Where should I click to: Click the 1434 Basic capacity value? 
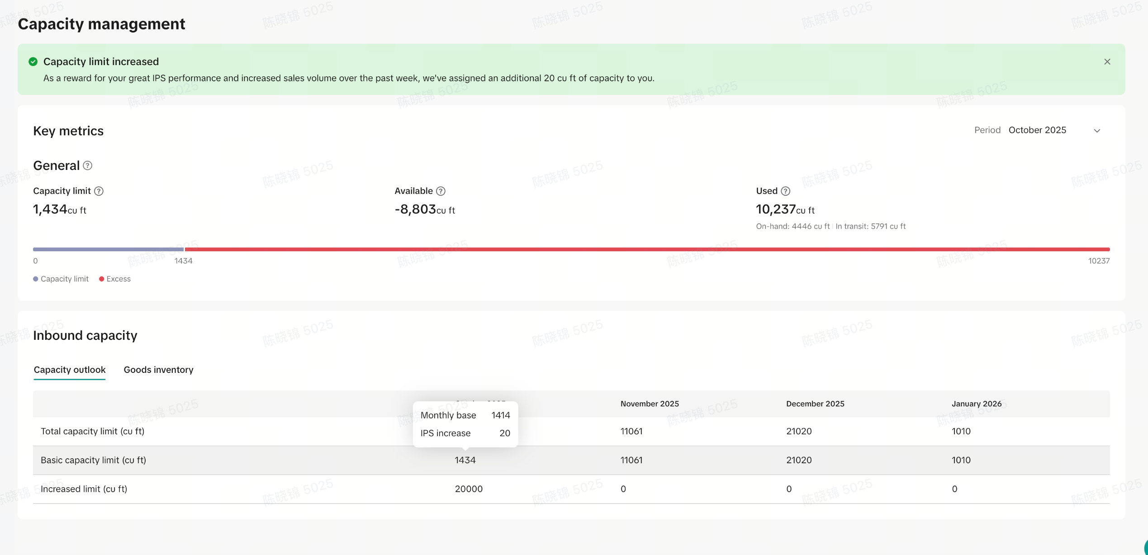pos(465,460)
